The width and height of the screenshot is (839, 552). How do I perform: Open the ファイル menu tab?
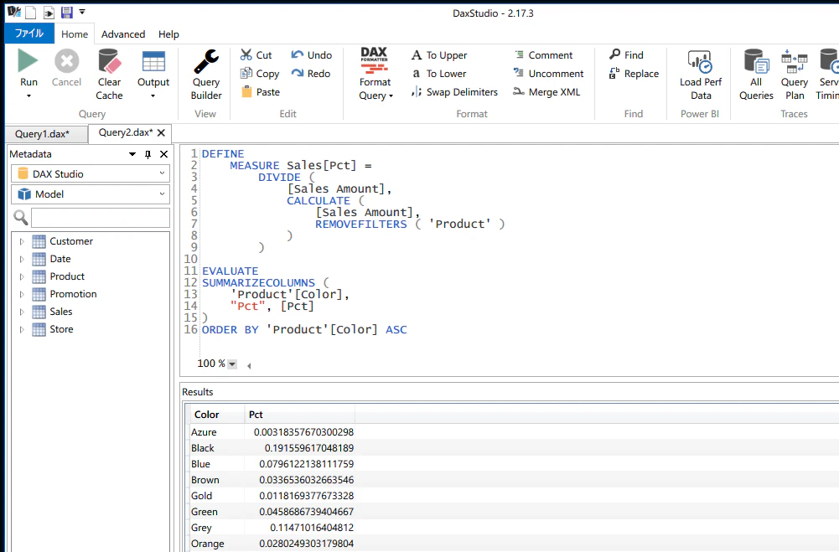coord(29,34)
